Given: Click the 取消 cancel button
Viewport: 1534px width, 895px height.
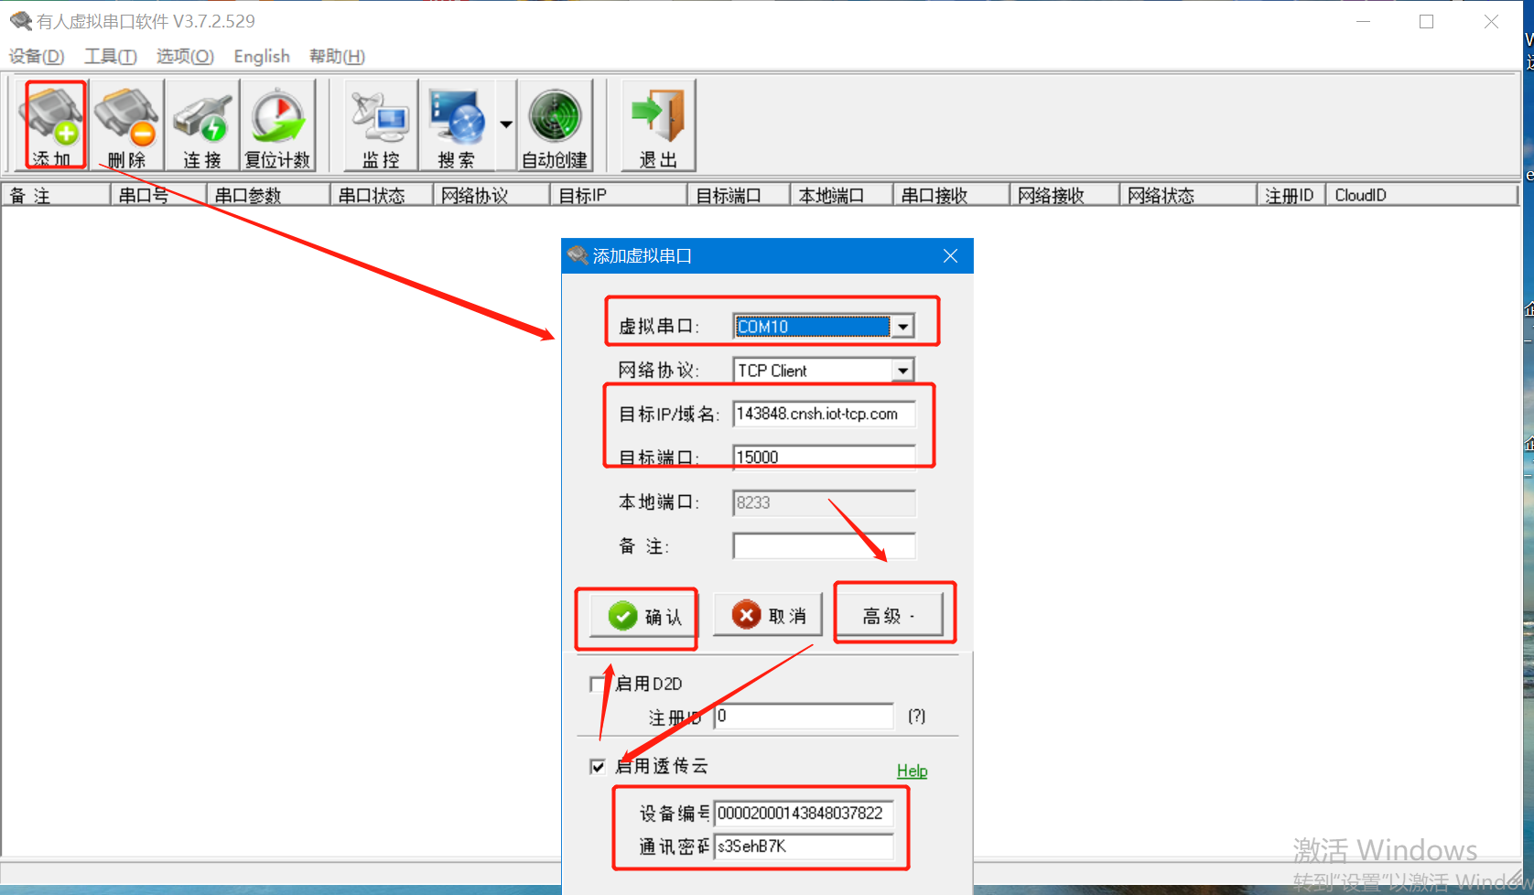Looking at the screenshot, I should click(768, 616).
